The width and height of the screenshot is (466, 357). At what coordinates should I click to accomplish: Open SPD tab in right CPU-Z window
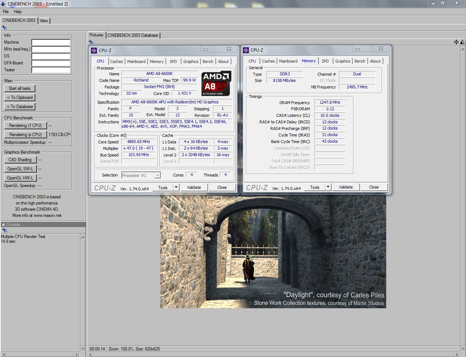(x=325, y=61)
